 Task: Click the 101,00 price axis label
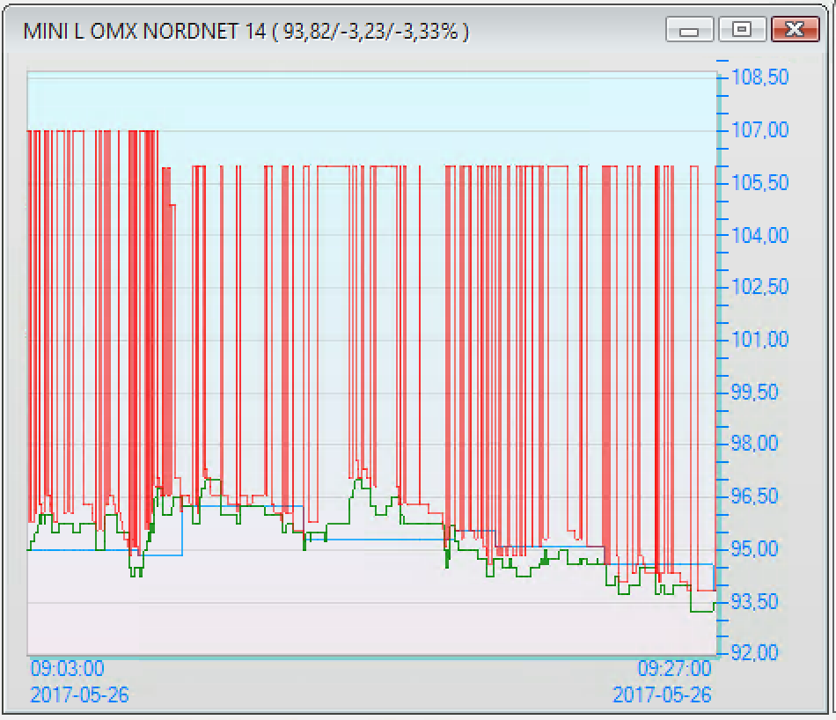pos(760,339)
